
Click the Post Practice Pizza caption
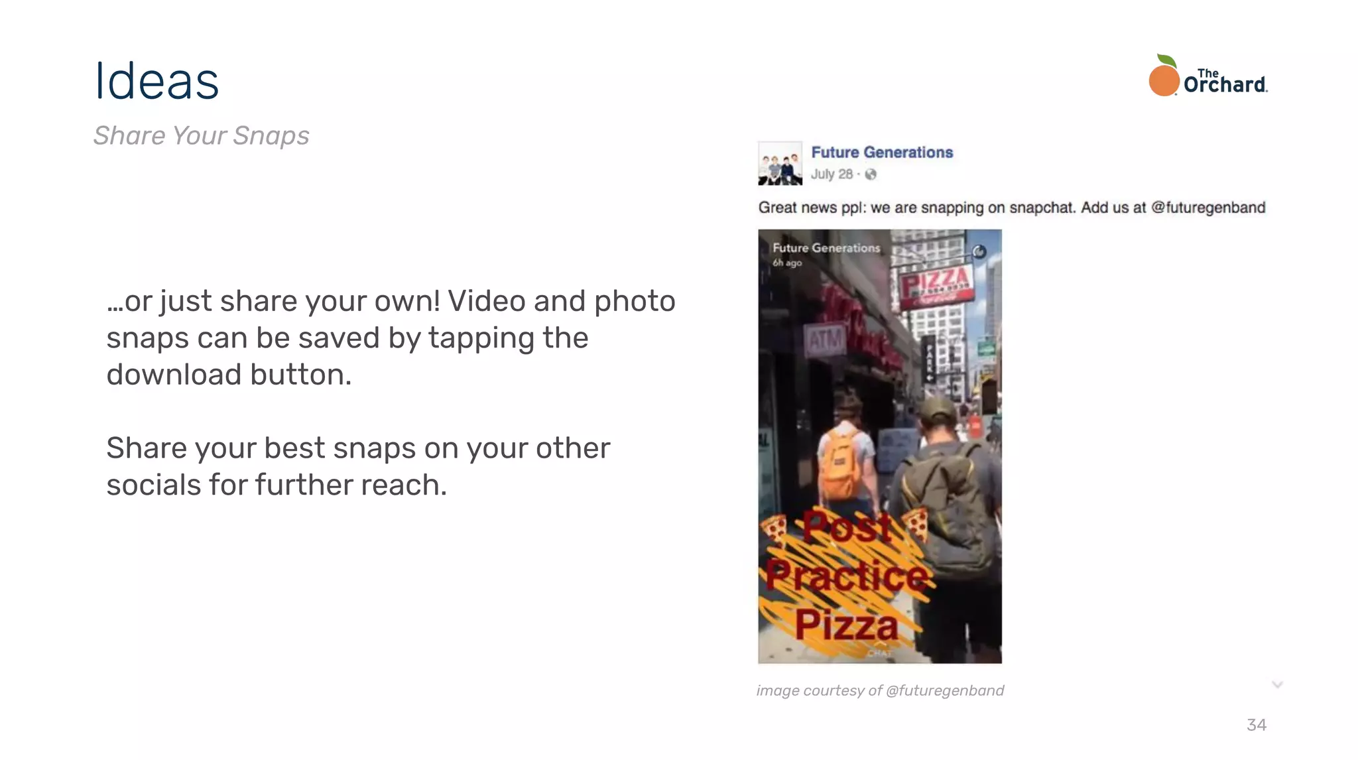coord(847,576)
